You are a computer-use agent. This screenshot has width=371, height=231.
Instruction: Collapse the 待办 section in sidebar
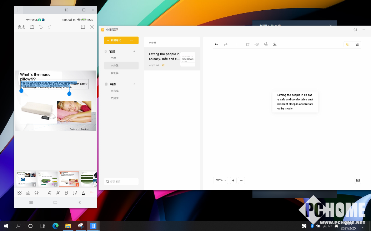point(134,84)
